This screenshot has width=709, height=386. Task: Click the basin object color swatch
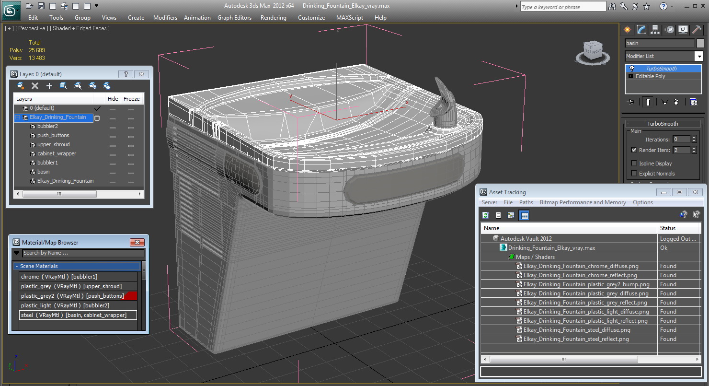click(x=700, y=43)
